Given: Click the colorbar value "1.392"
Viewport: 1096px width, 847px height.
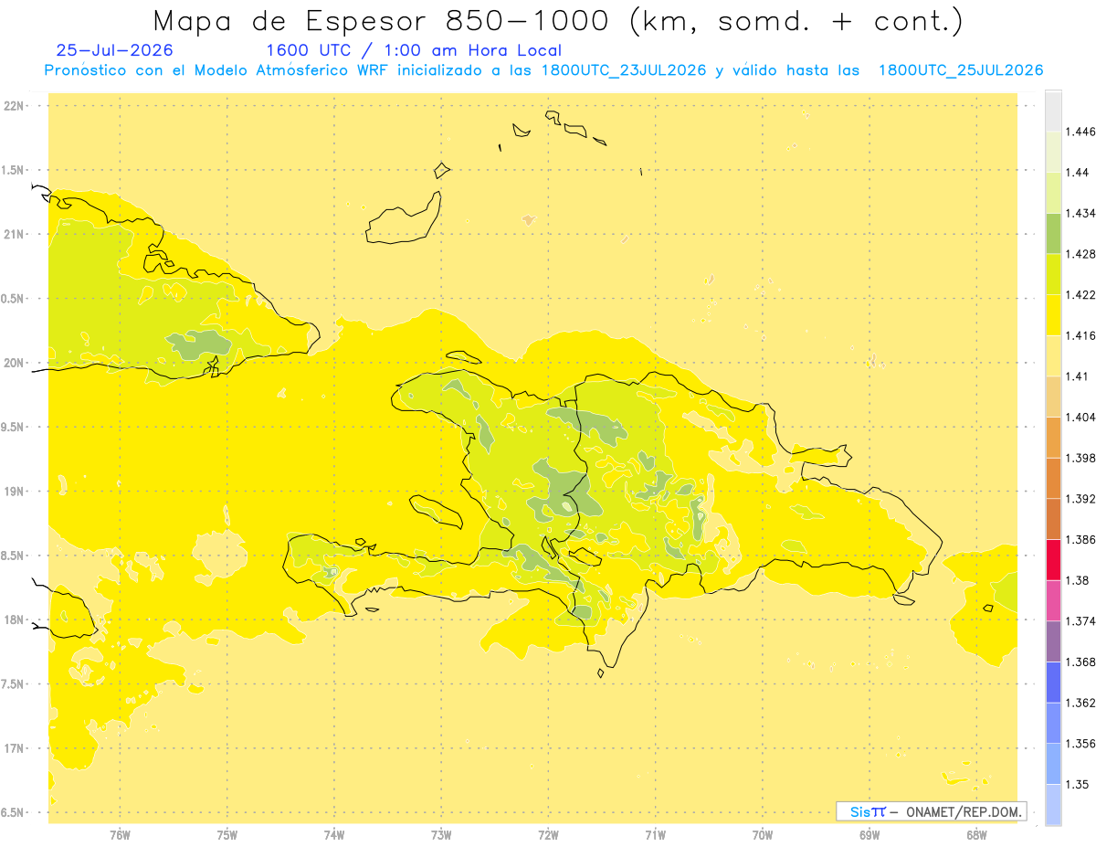Looking at the screenshot, I should 1080,499.
